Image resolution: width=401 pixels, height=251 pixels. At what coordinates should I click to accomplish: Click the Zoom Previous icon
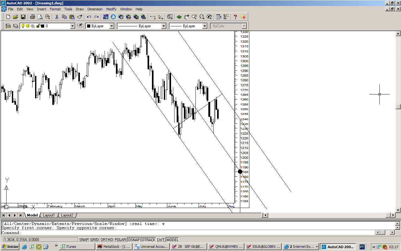point(209,17)
